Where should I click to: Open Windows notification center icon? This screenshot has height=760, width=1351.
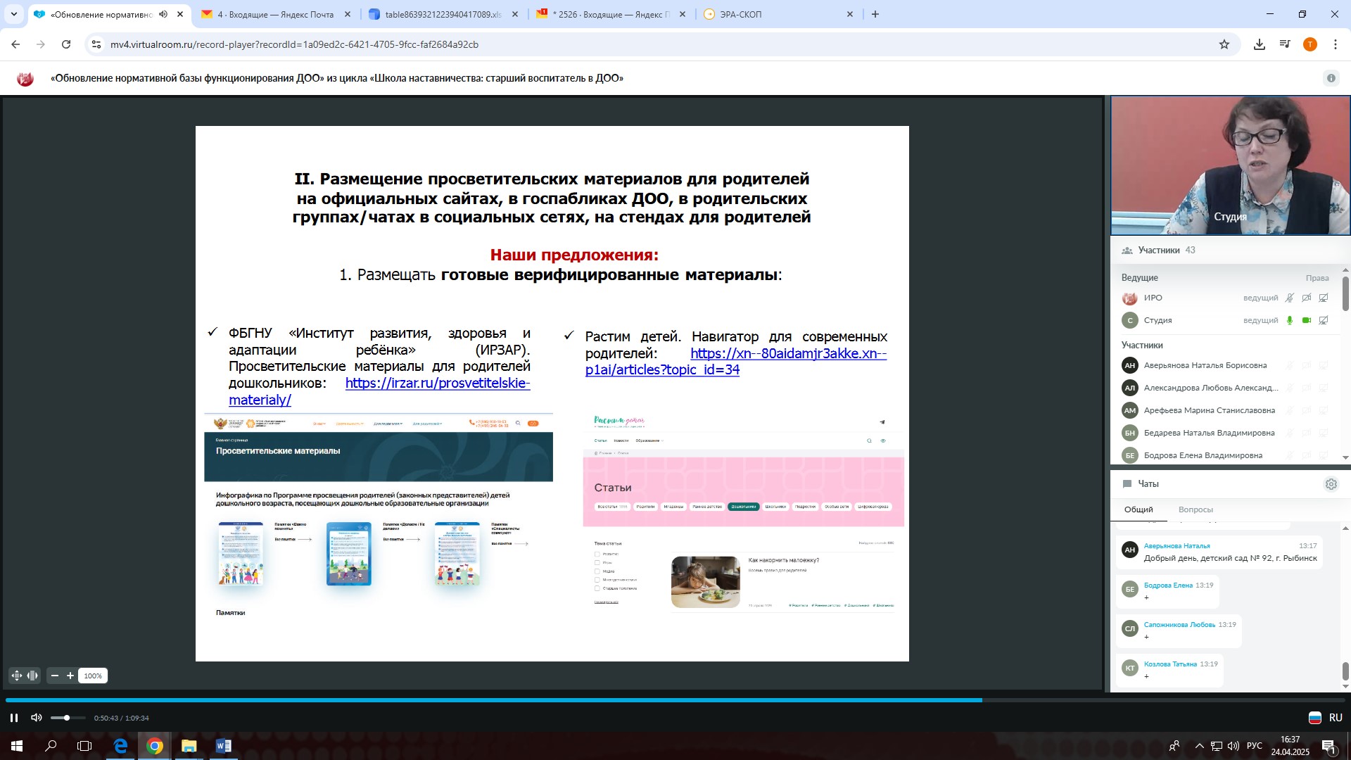click(x=1329, y=746)
